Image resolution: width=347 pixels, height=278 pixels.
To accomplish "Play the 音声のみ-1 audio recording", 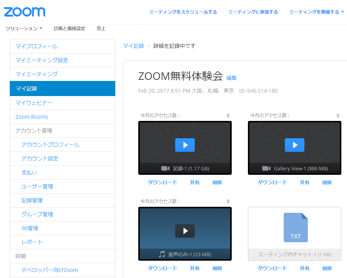I will point(185,231).
